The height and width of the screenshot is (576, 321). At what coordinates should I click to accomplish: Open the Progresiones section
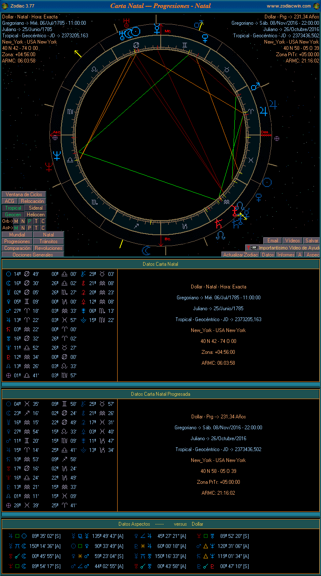[17, 241]
